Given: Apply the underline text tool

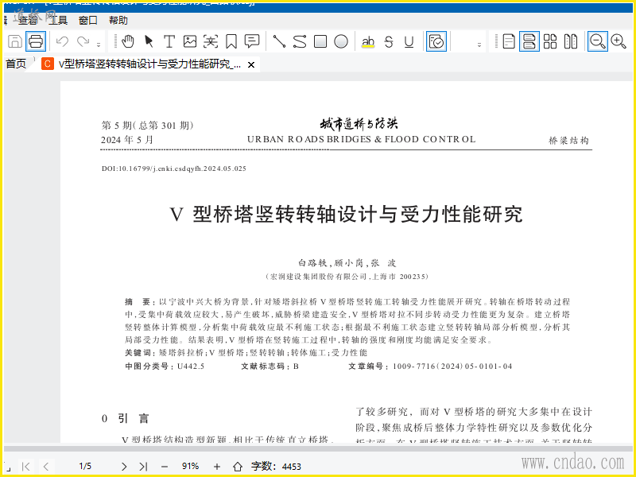Looking at the screenshot, I should (x=409, y=41).
